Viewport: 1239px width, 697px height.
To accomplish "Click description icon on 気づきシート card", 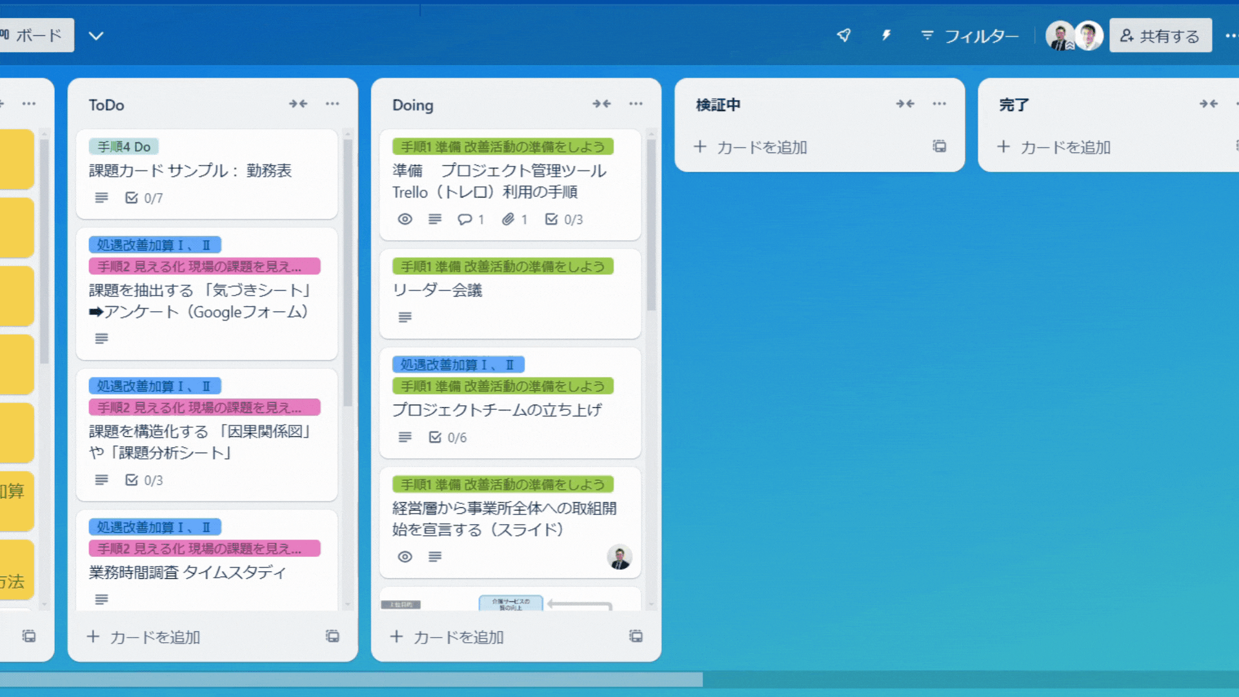I will click(101, 339).
